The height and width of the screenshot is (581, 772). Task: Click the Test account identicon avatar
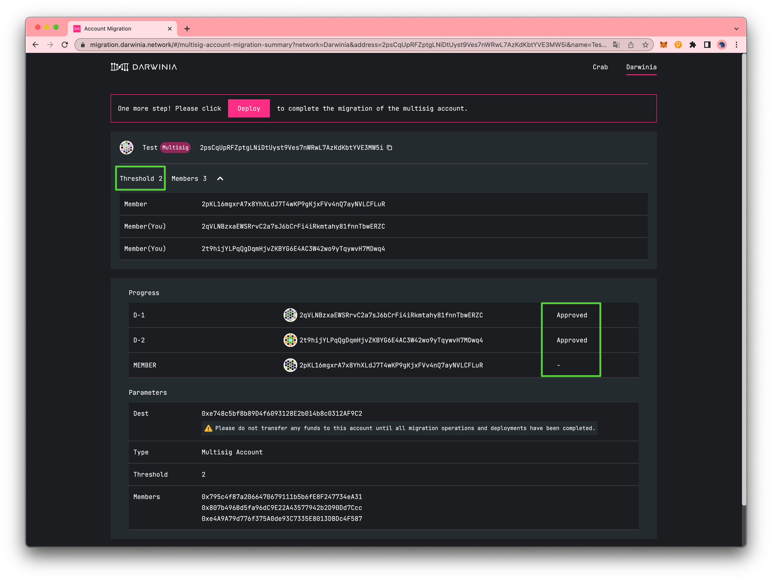pyautogui.click(x=127, y=147)
